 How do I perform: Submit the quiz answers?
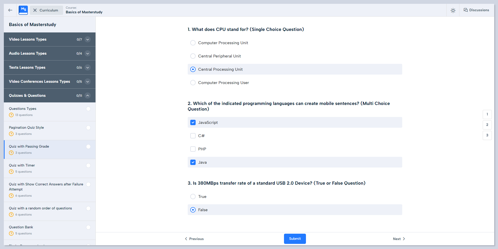[x=295, y=239]
